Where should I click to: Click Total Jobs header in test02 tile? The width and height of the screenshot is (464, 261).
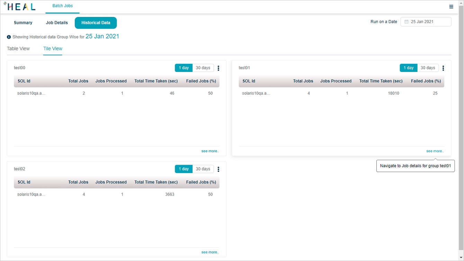pos(78,182)
